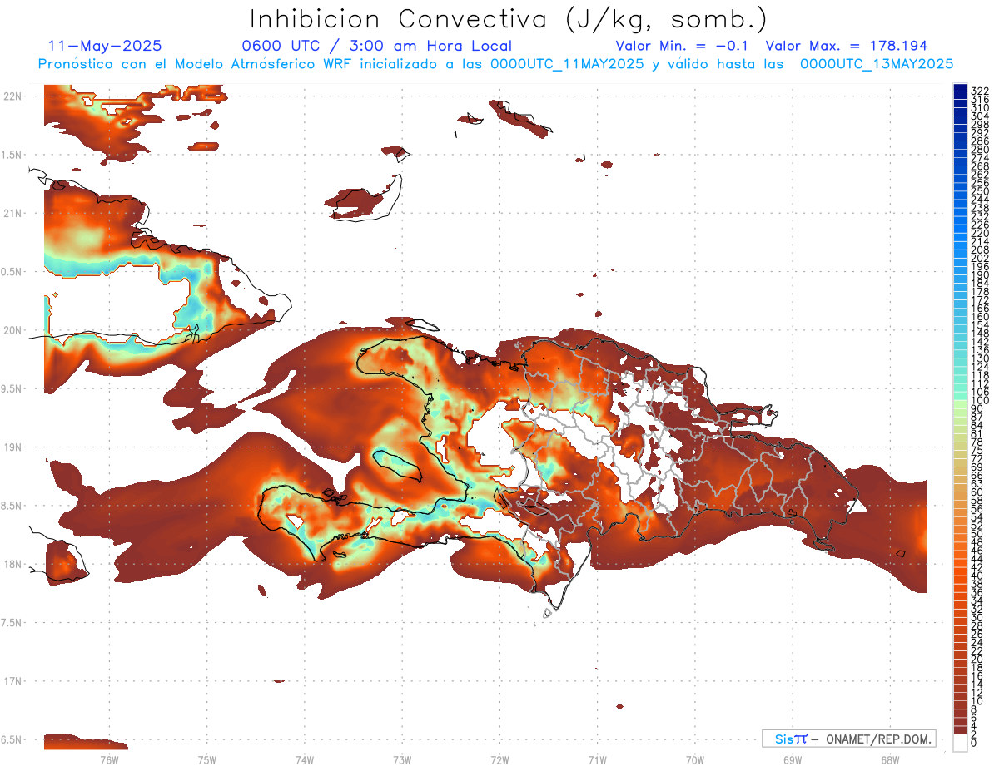The image size is (999, 771).
Task: Click the white swatch beside the 0 value
Action: 960,743
